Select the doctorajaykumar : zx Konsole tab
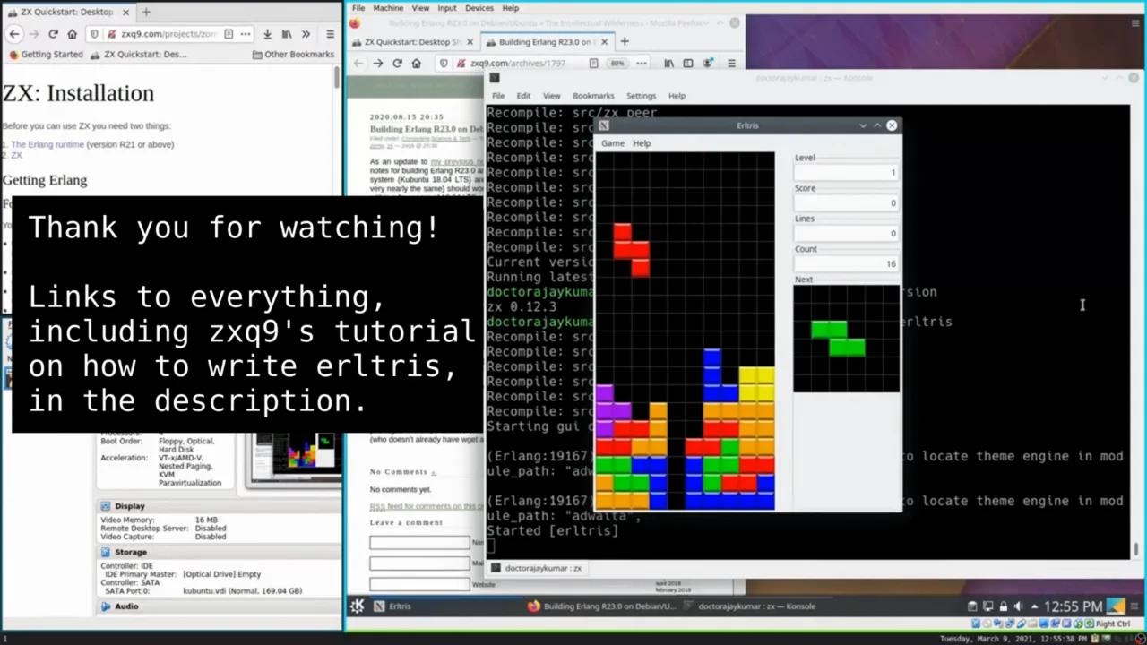1147x645 pixels. click(537, 568)
